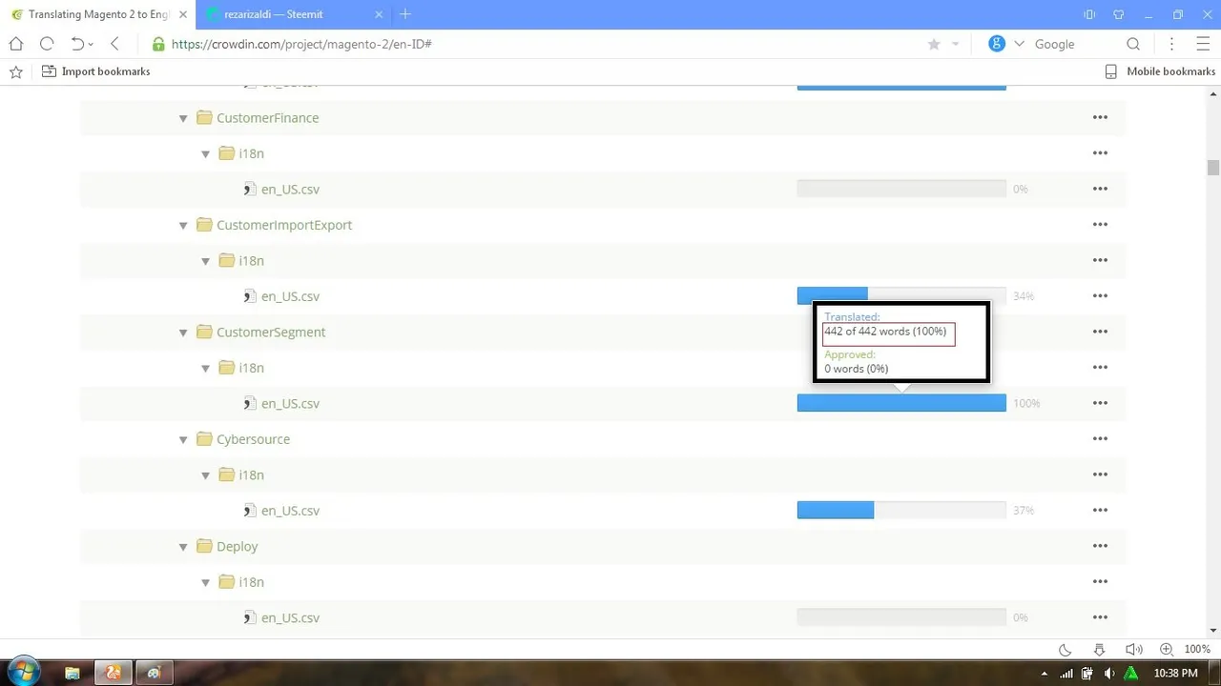Open downloads icon in status bar
Image resolution: width=1221 pixels, height=686 pixels.
pyautogui.click(x=1099, y=650)
